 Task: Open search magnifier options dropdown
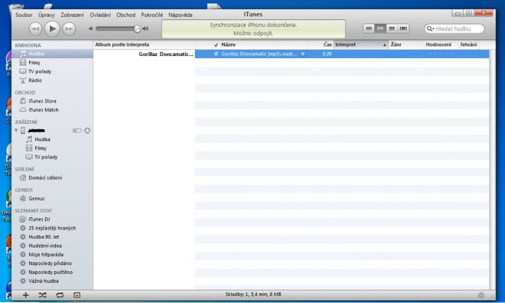point(430,28)
